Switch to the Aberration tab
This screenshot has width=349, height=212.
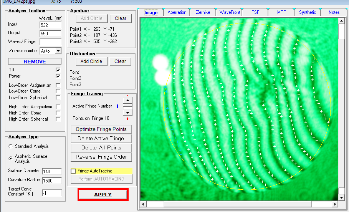coord(177,12)
